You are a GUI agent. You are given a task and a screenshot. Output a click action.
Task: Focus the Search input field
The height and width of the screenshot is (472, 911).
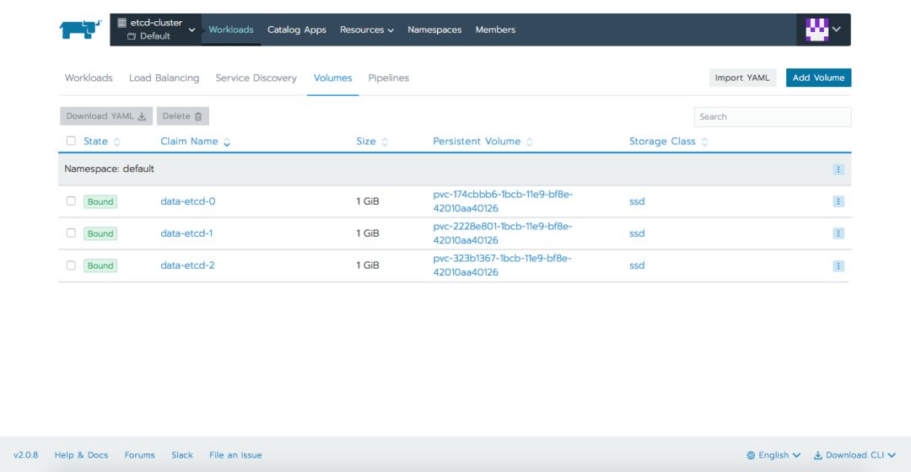coord(772,116)
